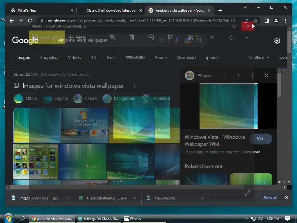Show hidden system tray icons
297x223 pixels.
[x=247, y=219]
